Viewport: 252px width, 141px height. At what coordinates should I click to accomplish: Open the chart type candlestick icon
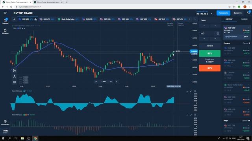coord(14,70)
